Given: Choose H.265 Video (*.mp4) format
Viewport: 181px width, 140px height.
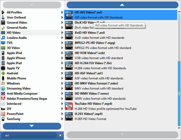Looking at the screenshot, I should click(x=88, y=114).
